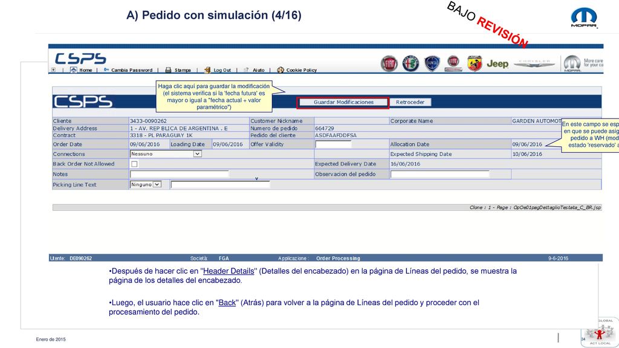Toggle Back Order Not Allowed checkbox
Viewport: 619px width, 348px height.
pos(134,164)
